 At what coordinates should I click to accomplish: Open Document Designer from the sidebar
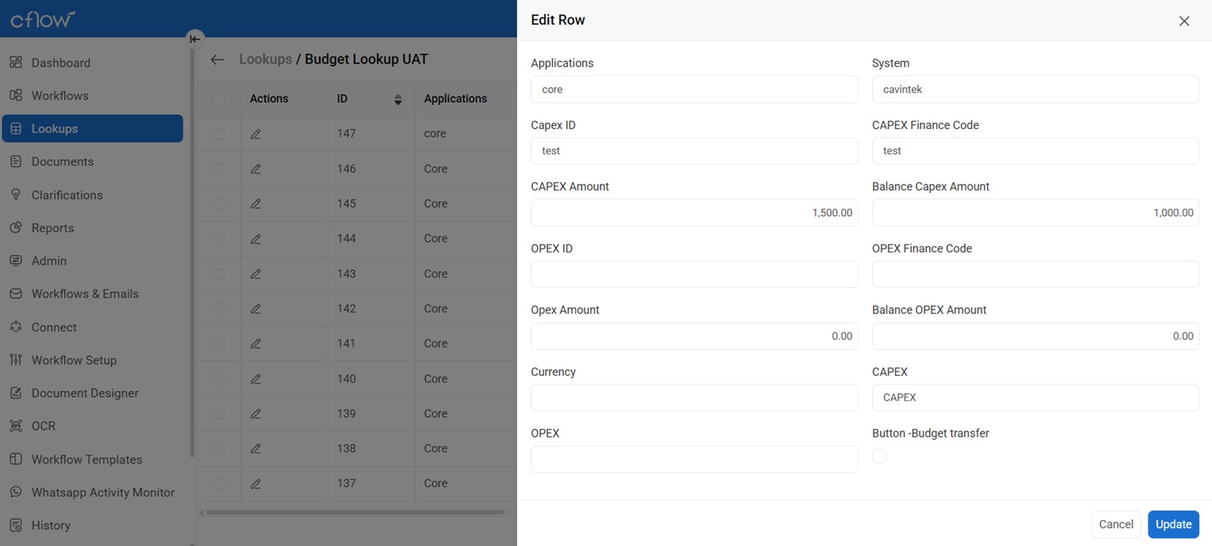point(85,393)
